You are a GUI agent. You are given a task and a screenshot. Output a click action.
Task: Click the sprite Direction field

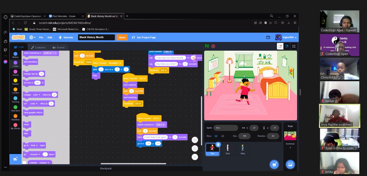pyautogui.click(x=273, y=136)
